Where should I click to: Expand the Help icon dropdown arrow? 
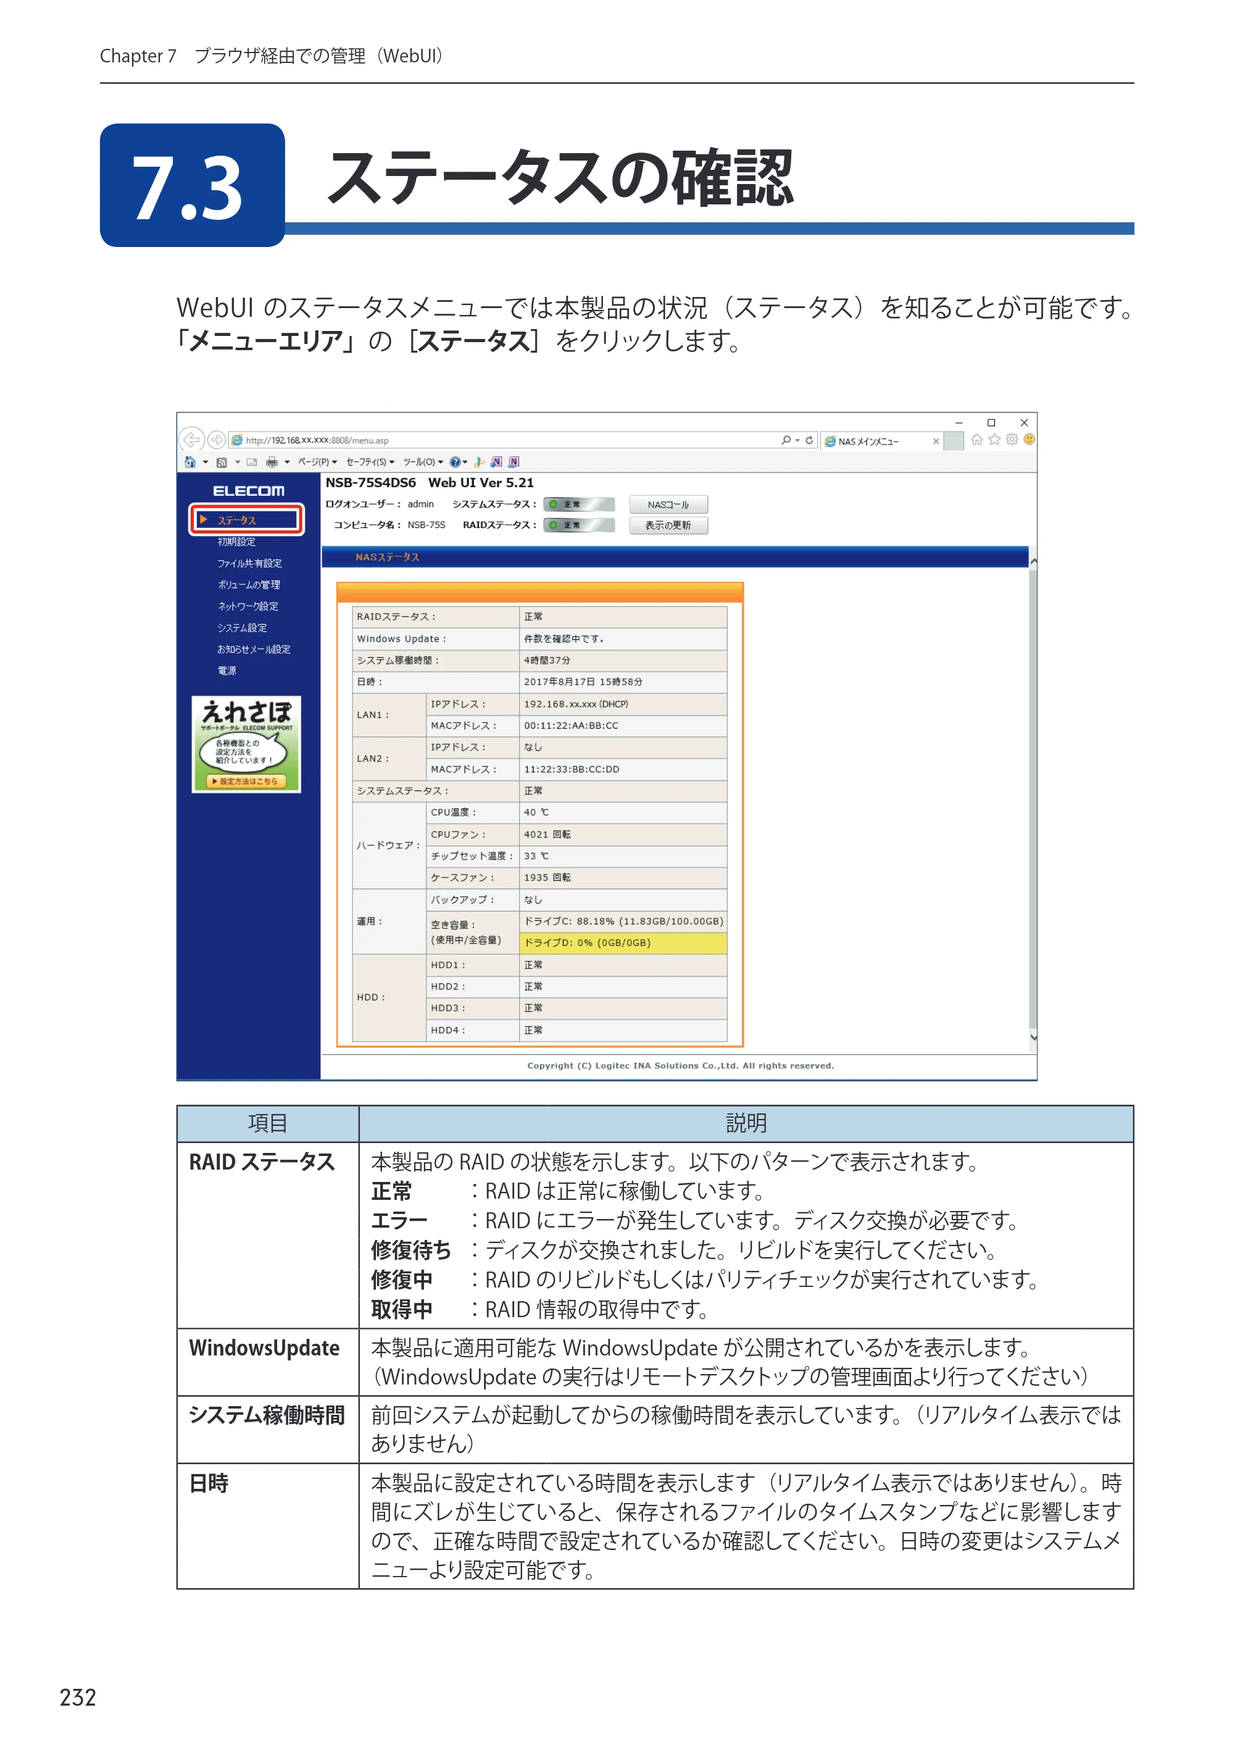pyautogui.click(x=465, y=462)
